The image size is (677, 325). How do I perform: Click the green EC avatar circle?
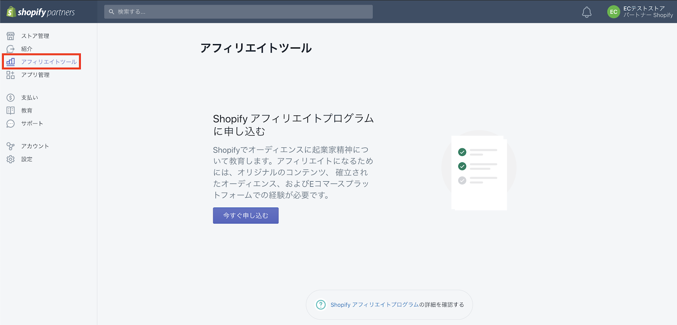tap(613, 12)
